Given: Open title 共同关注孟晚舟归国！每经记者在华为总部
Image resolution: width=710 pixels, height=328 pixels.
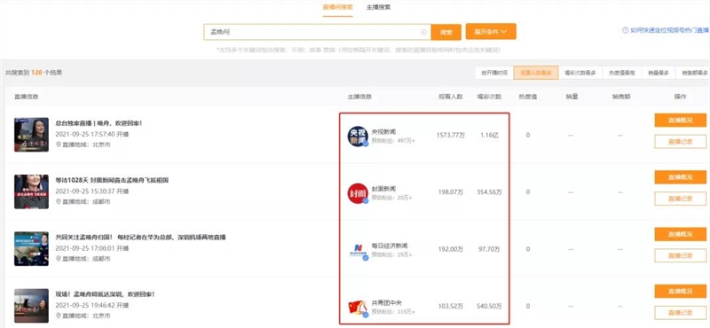Looking at the screenshot, I should [x=140, y=237].
